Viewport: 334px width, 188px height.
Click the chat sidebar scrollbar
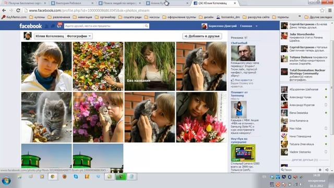click(331, 87)
